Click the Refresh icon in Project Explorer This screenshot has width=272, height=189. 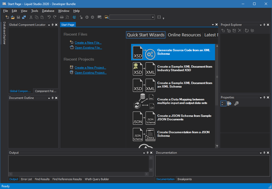pos(247,31)
